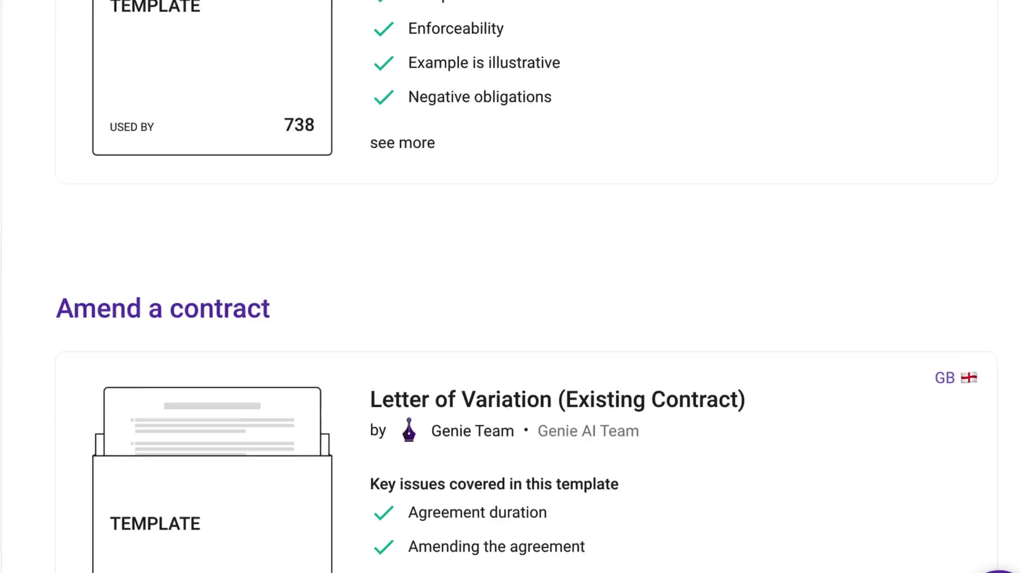Click the Negative obligations issue text
This screenshot has width=1020, height=573.
click(479, 97)
